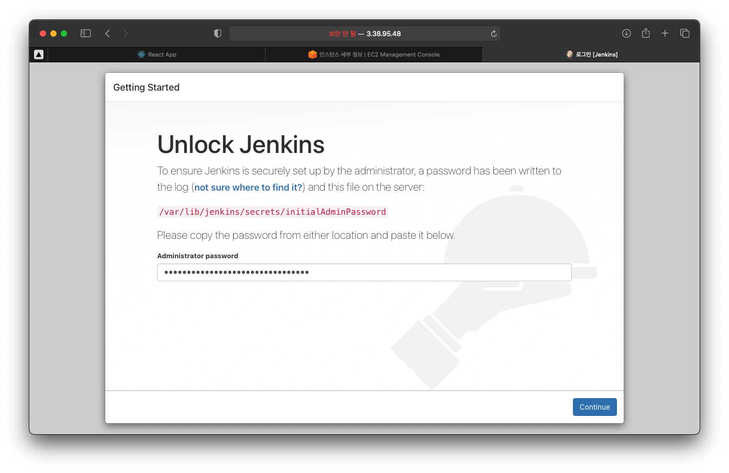This screenshot has height=473, width=729.
Task: Click the initialAdminPassword file path text
Action: [272, 212]
